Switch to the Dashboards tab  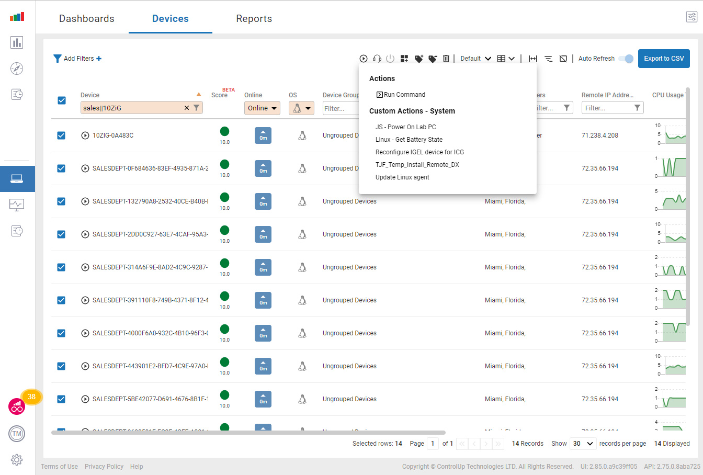(x=87, y=18)
